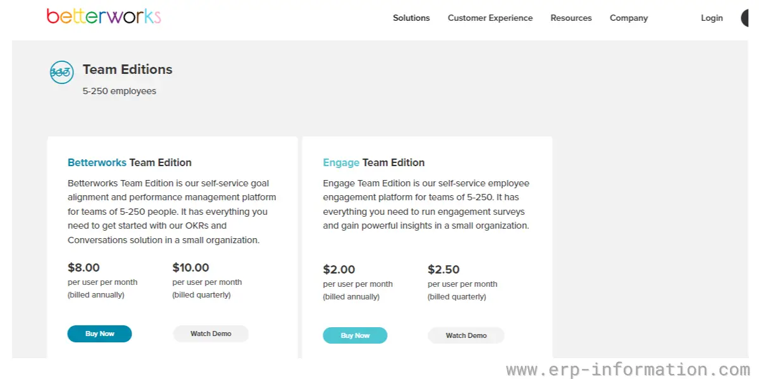The height and width of the screenshot is (379, 759).
Task: Click the Betterworks Team Edition heading
Action: [x=130, y=162]
